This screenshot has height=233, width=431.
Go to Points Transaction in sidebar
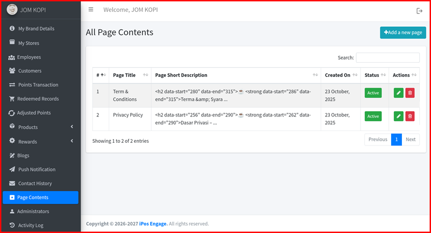click(x=38, y=85)
